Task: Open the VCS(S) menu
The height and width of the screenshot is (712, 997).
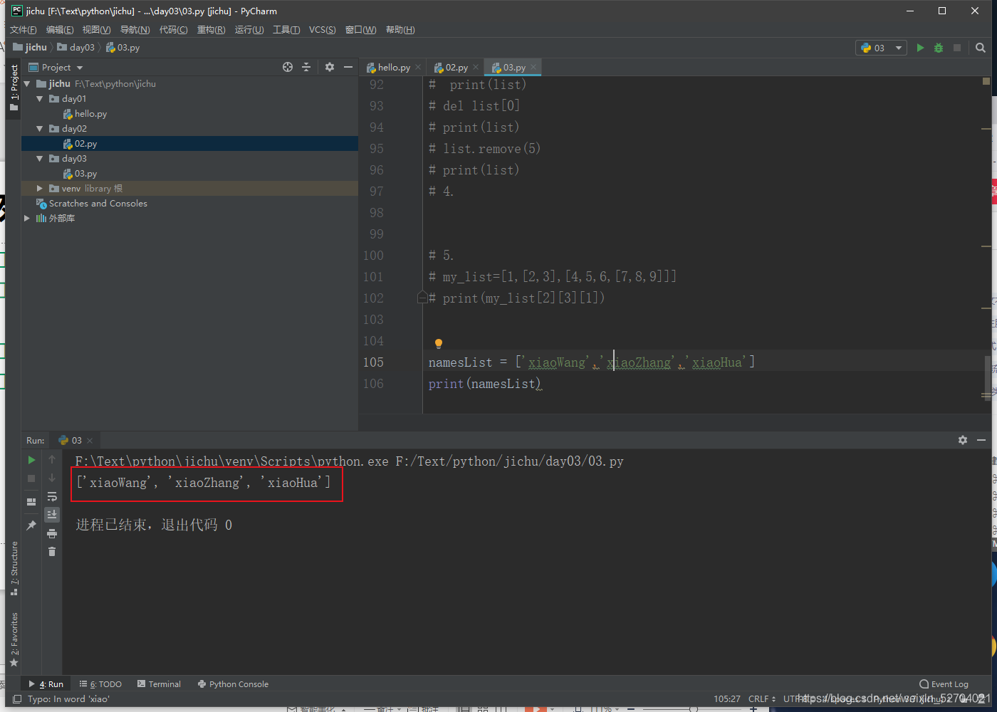Action: (323, 30)
